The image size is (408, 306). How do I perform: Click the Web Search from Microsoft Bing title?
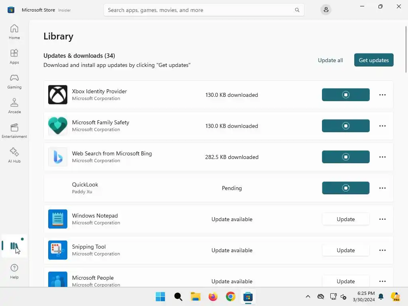[112, 153]
